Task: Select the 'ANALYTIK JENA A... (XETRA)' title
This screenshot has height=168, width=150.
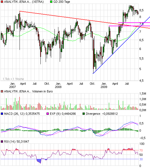Action: click(x=24, y=2)
